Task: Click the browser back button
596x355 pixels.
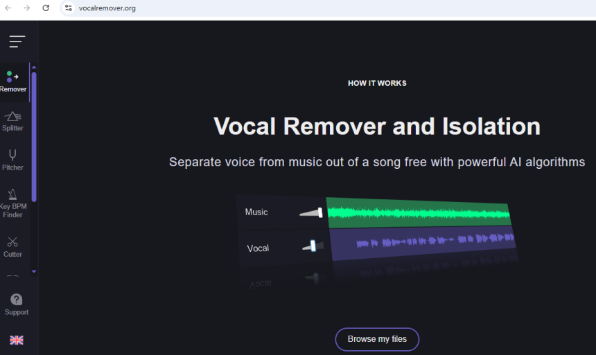Action: point(8,8)
